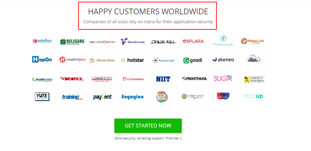Click the Religare logo

click(72, 42)
